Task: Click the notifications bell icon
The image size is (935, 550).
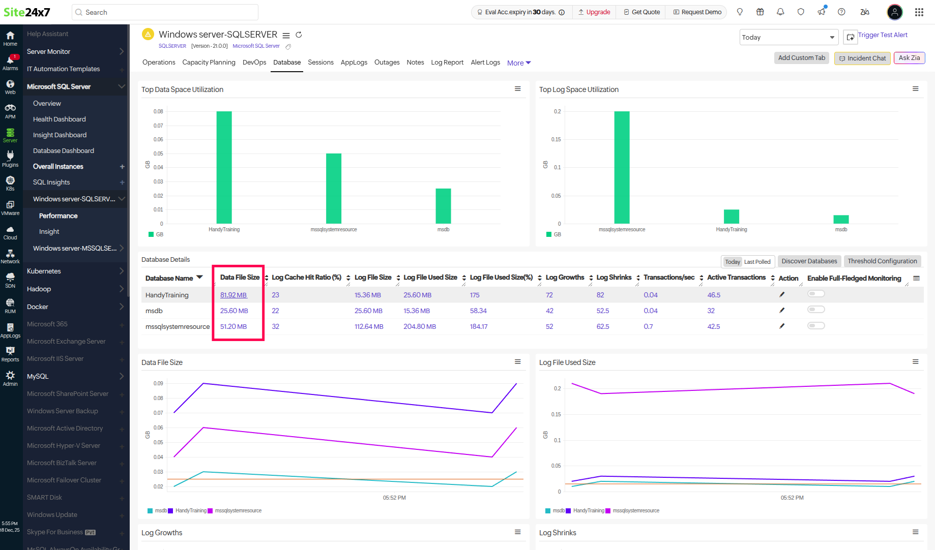Action: click(x=780, y=12)
